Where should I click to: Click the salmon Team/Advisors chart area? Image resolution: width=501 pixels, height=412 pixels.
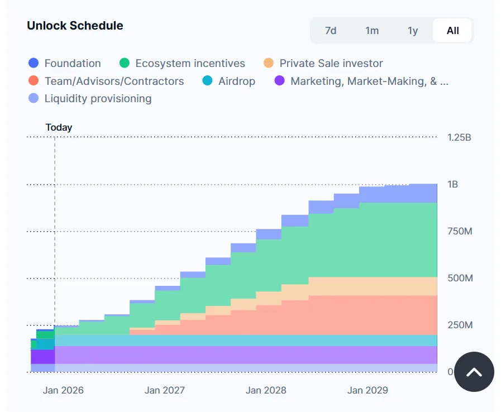363,315
